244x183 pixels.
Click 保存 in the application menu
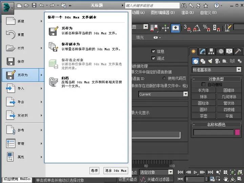pos(23,61)
